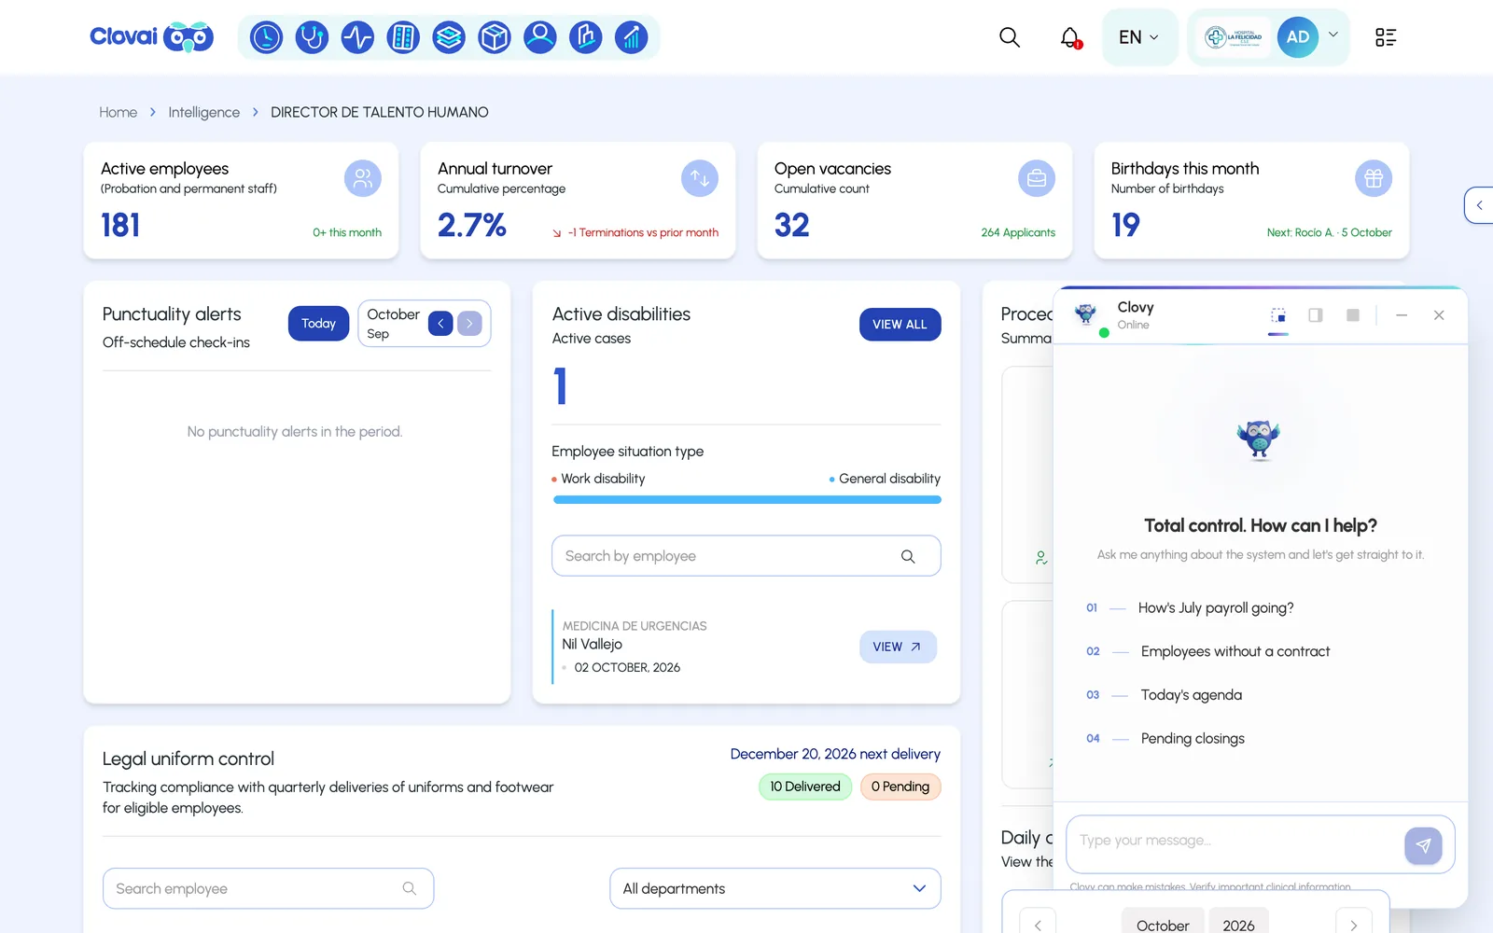Open the building module icon
The height and width of the screenshot is (933, 1493).
pos(586,37)
